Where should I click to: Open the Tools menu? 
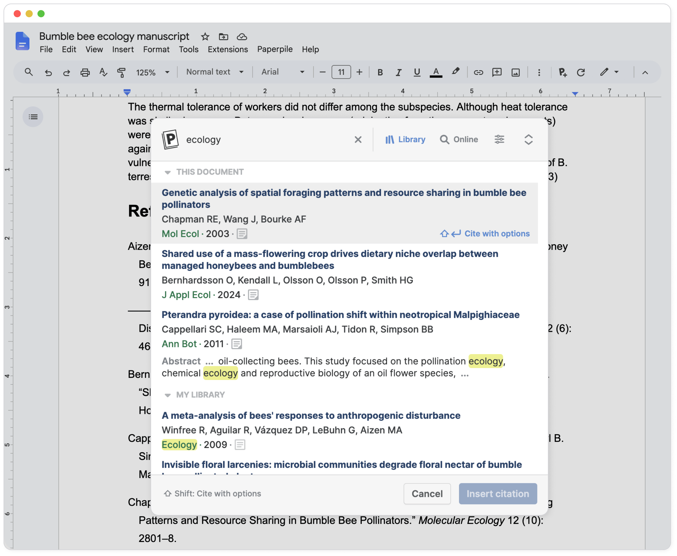tap(189, 49)
